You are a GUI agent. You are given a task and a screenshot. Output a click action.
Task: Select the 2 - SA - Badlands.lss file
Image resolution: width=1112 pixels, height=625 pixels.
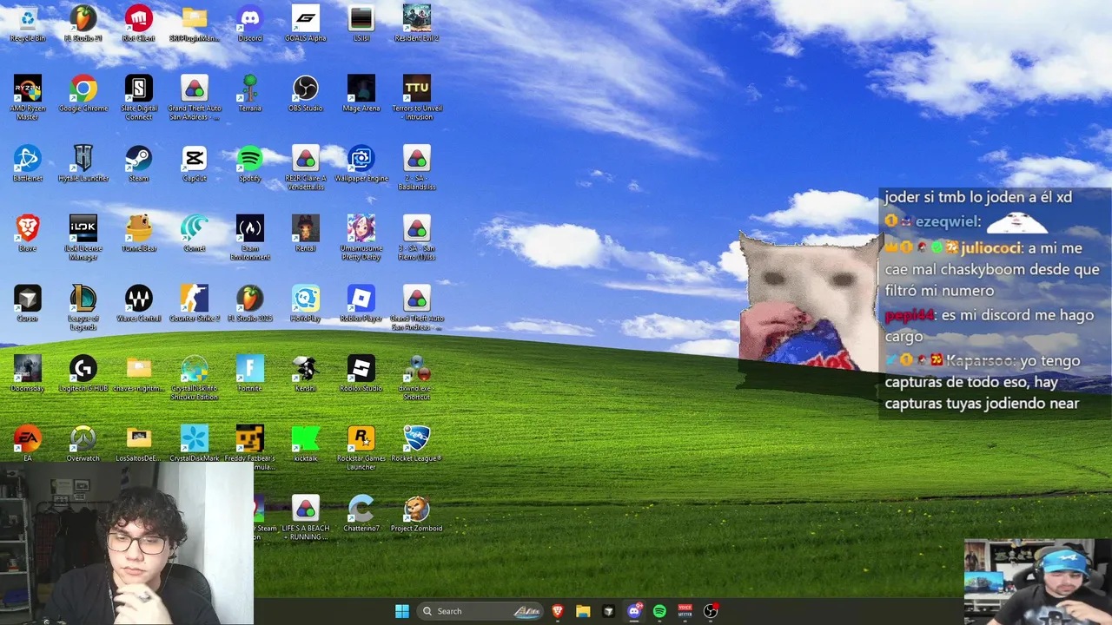click(x=417, y=168)
